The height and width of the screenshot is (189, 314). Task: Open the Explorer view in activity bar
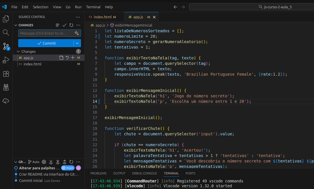click(6, 19)
